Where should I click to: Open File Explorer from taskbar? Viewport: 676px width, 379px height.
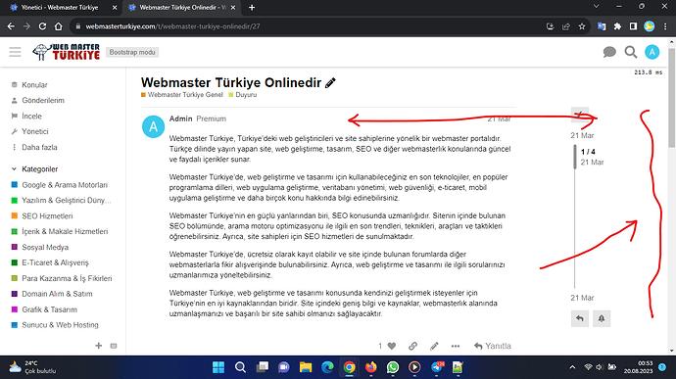306,367
